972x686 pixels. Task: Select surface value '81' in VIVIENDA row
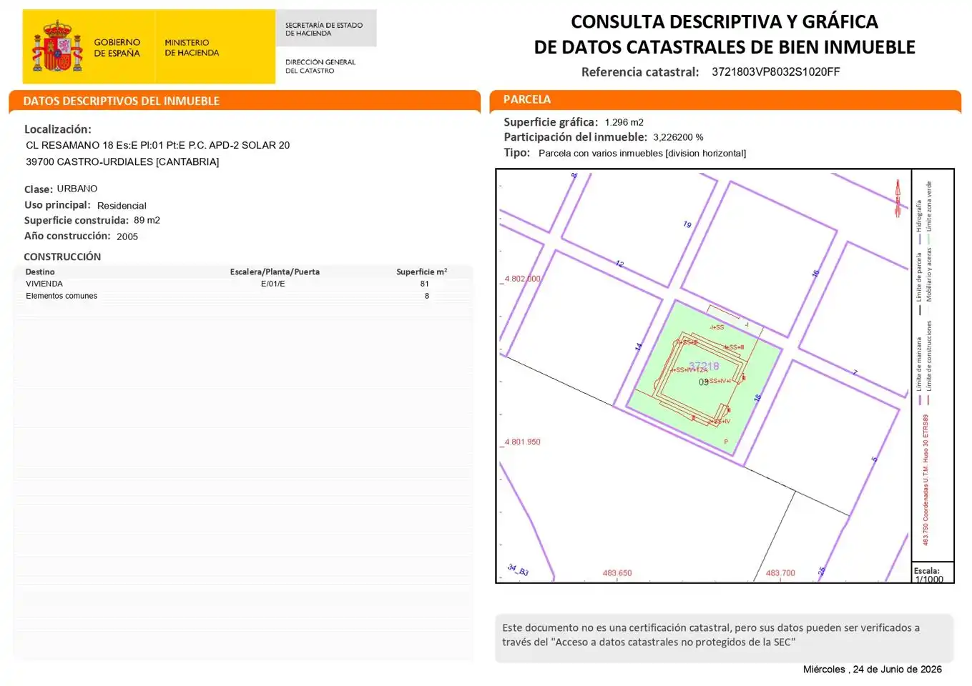[x=425, y=284]
